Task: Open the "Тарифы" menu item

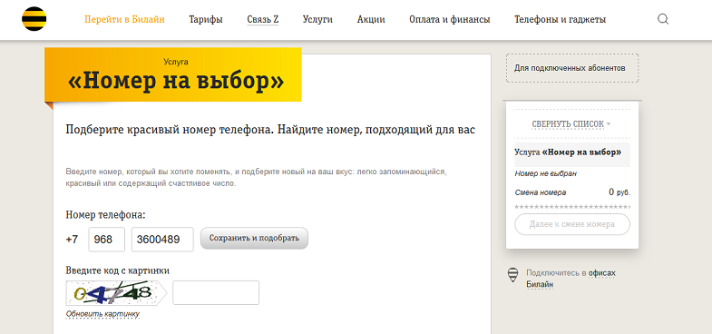Action: coord(206,20)
